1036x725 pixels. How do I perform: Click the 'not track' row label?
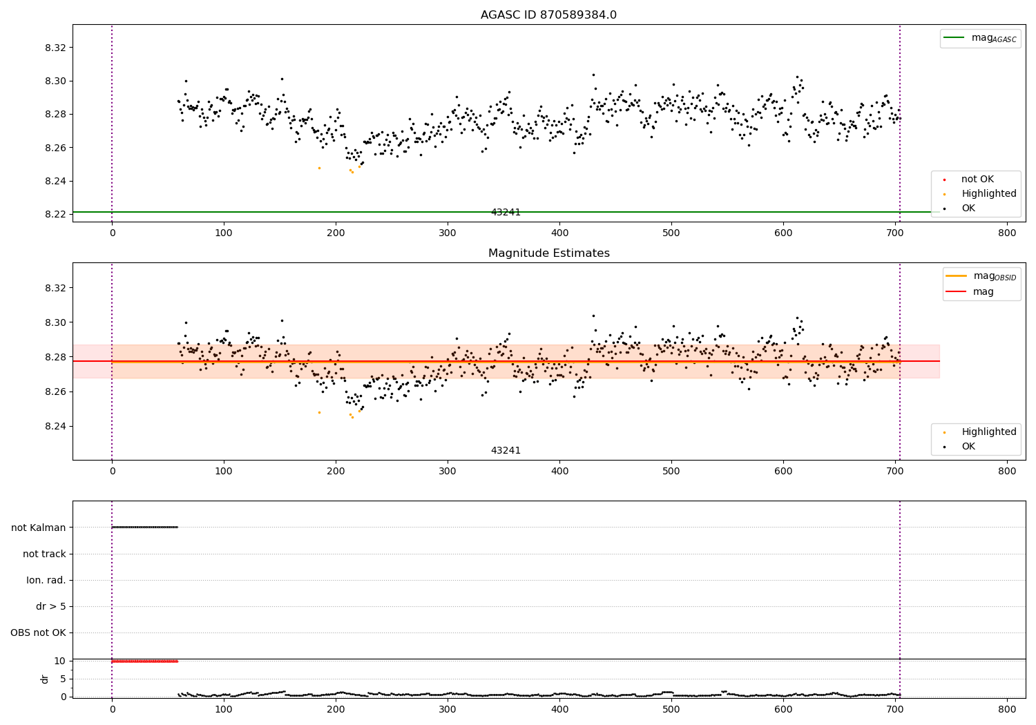(x=44, y=554)
